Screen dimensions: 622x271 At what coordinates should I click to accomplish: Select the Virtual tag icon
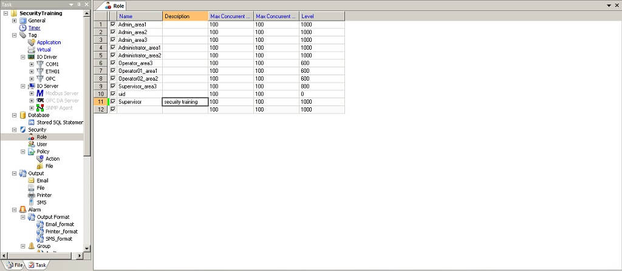[32, 50]
